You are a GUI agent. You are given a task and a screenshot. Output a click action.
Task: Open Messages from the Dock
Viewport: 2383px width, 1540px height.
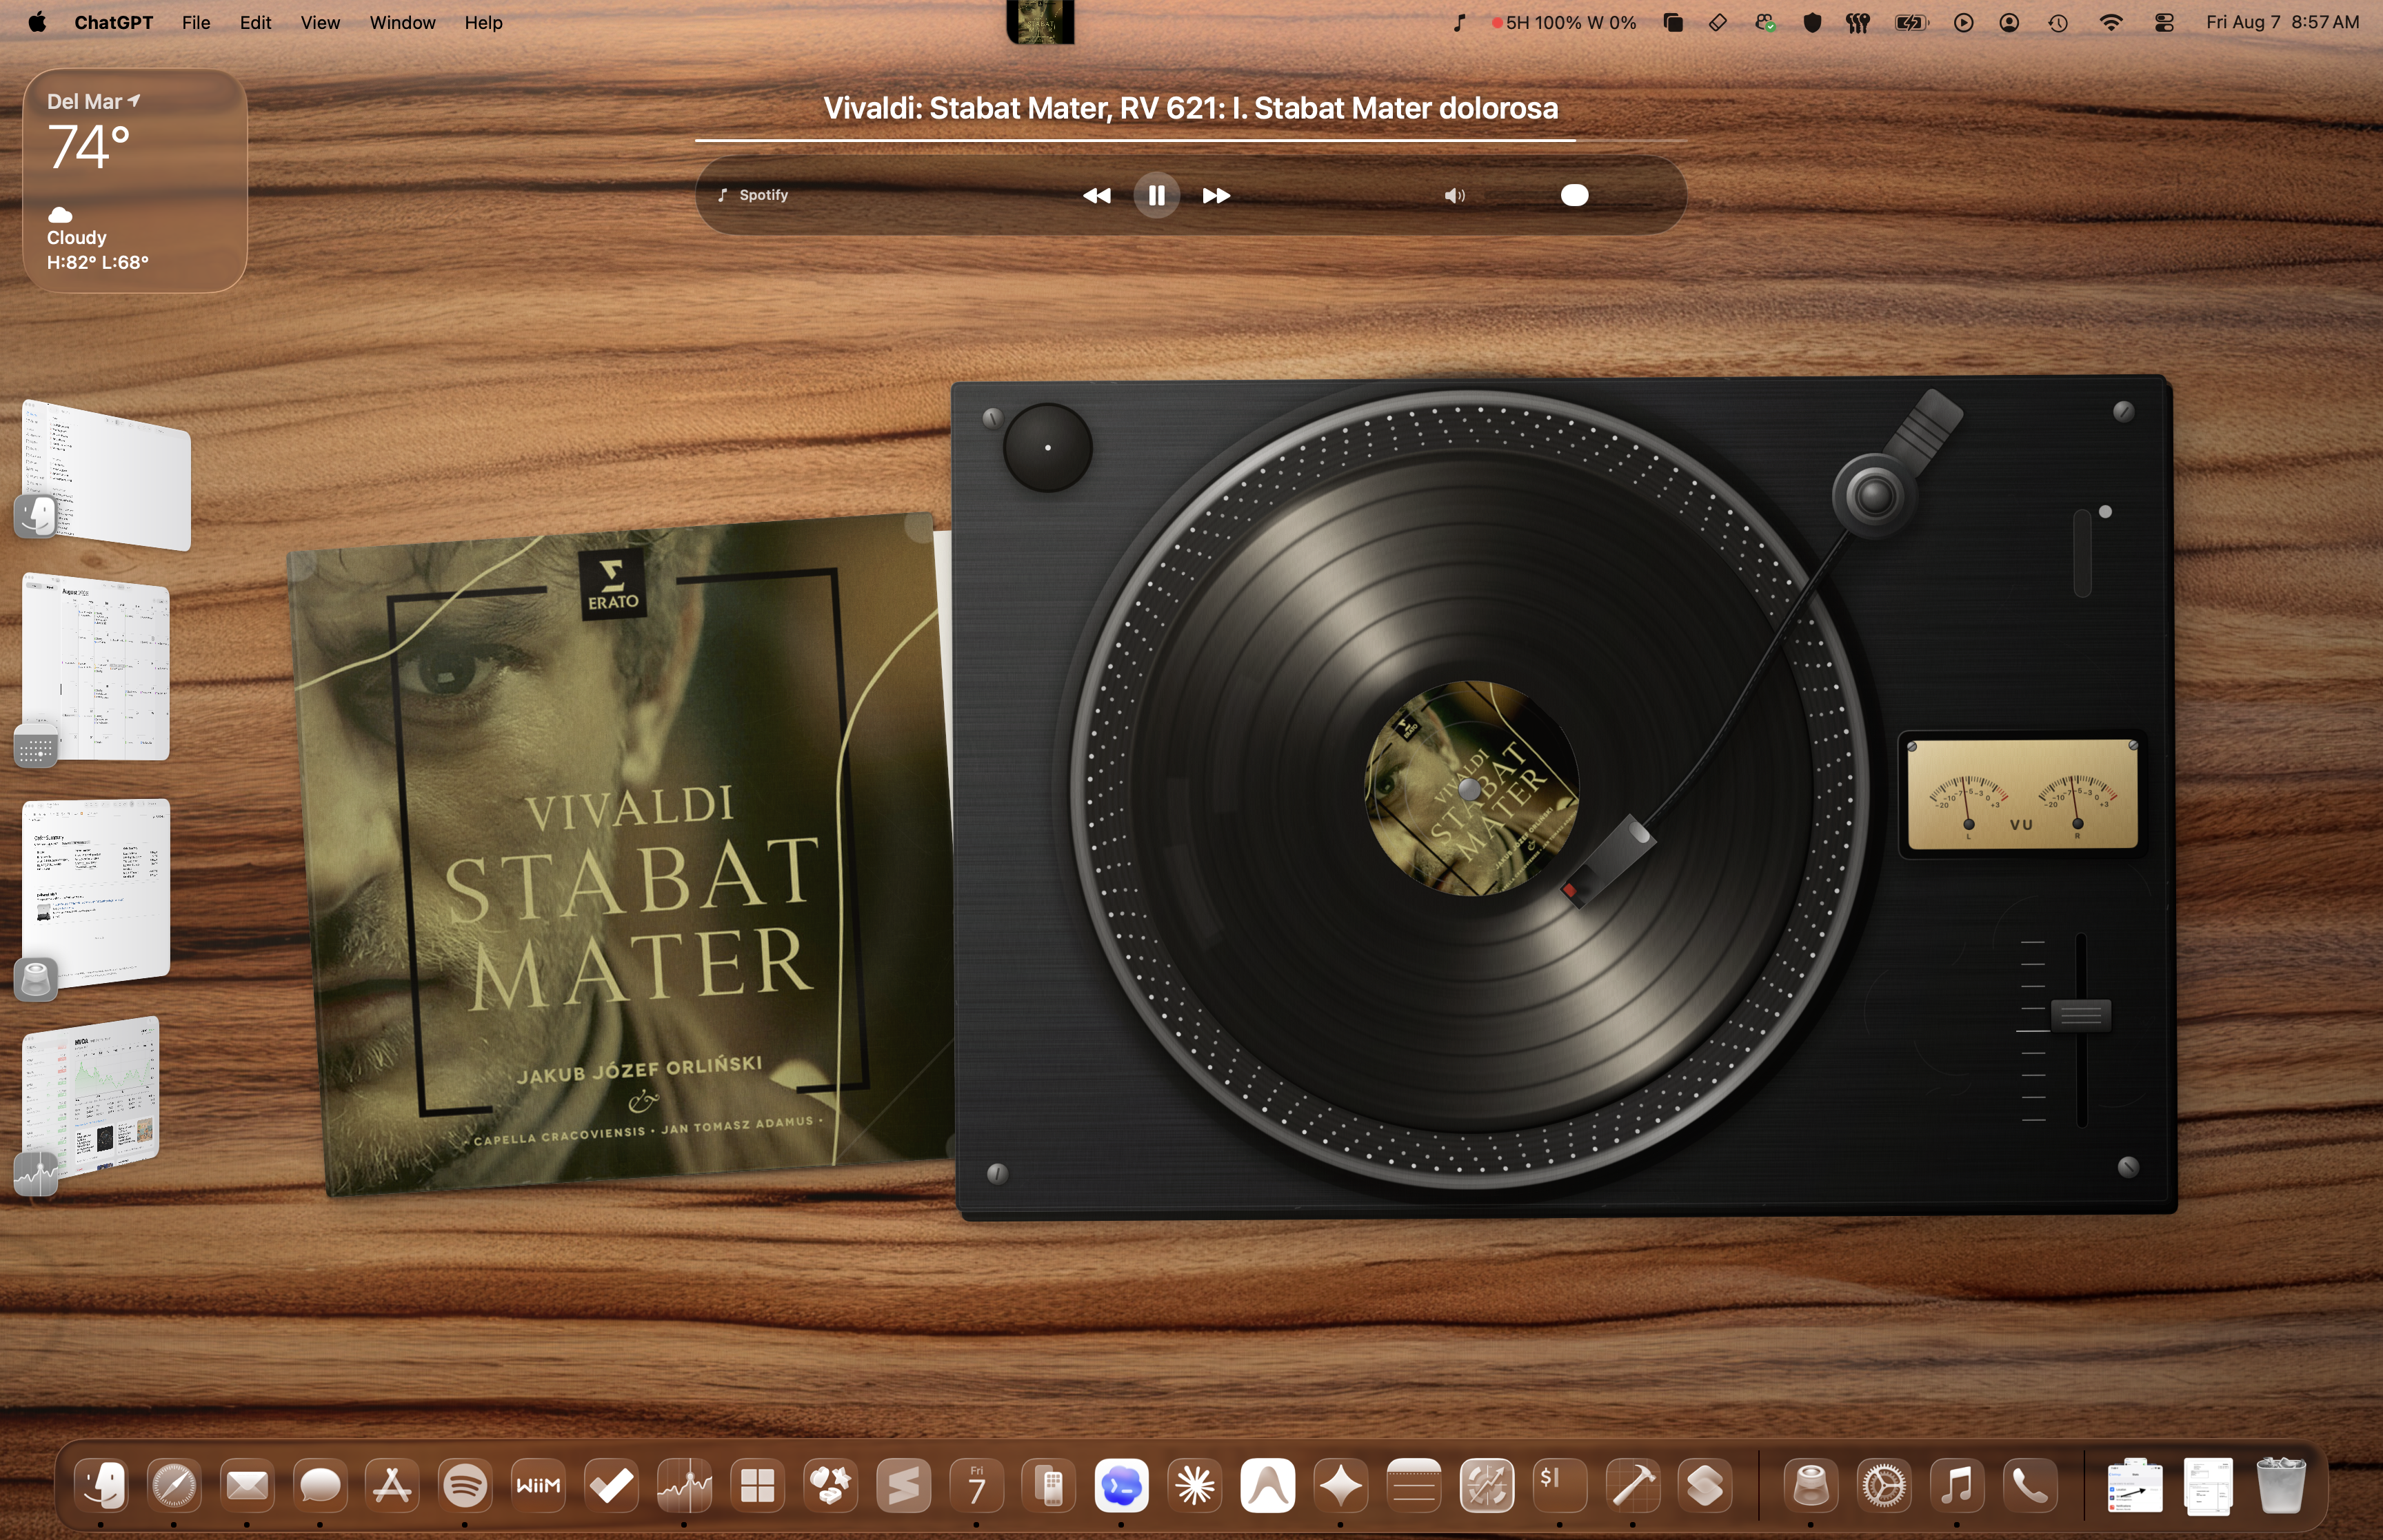[x=320, y=1485]
